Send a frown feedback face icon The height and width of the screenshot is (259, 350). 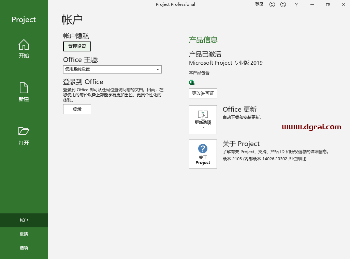283,4
